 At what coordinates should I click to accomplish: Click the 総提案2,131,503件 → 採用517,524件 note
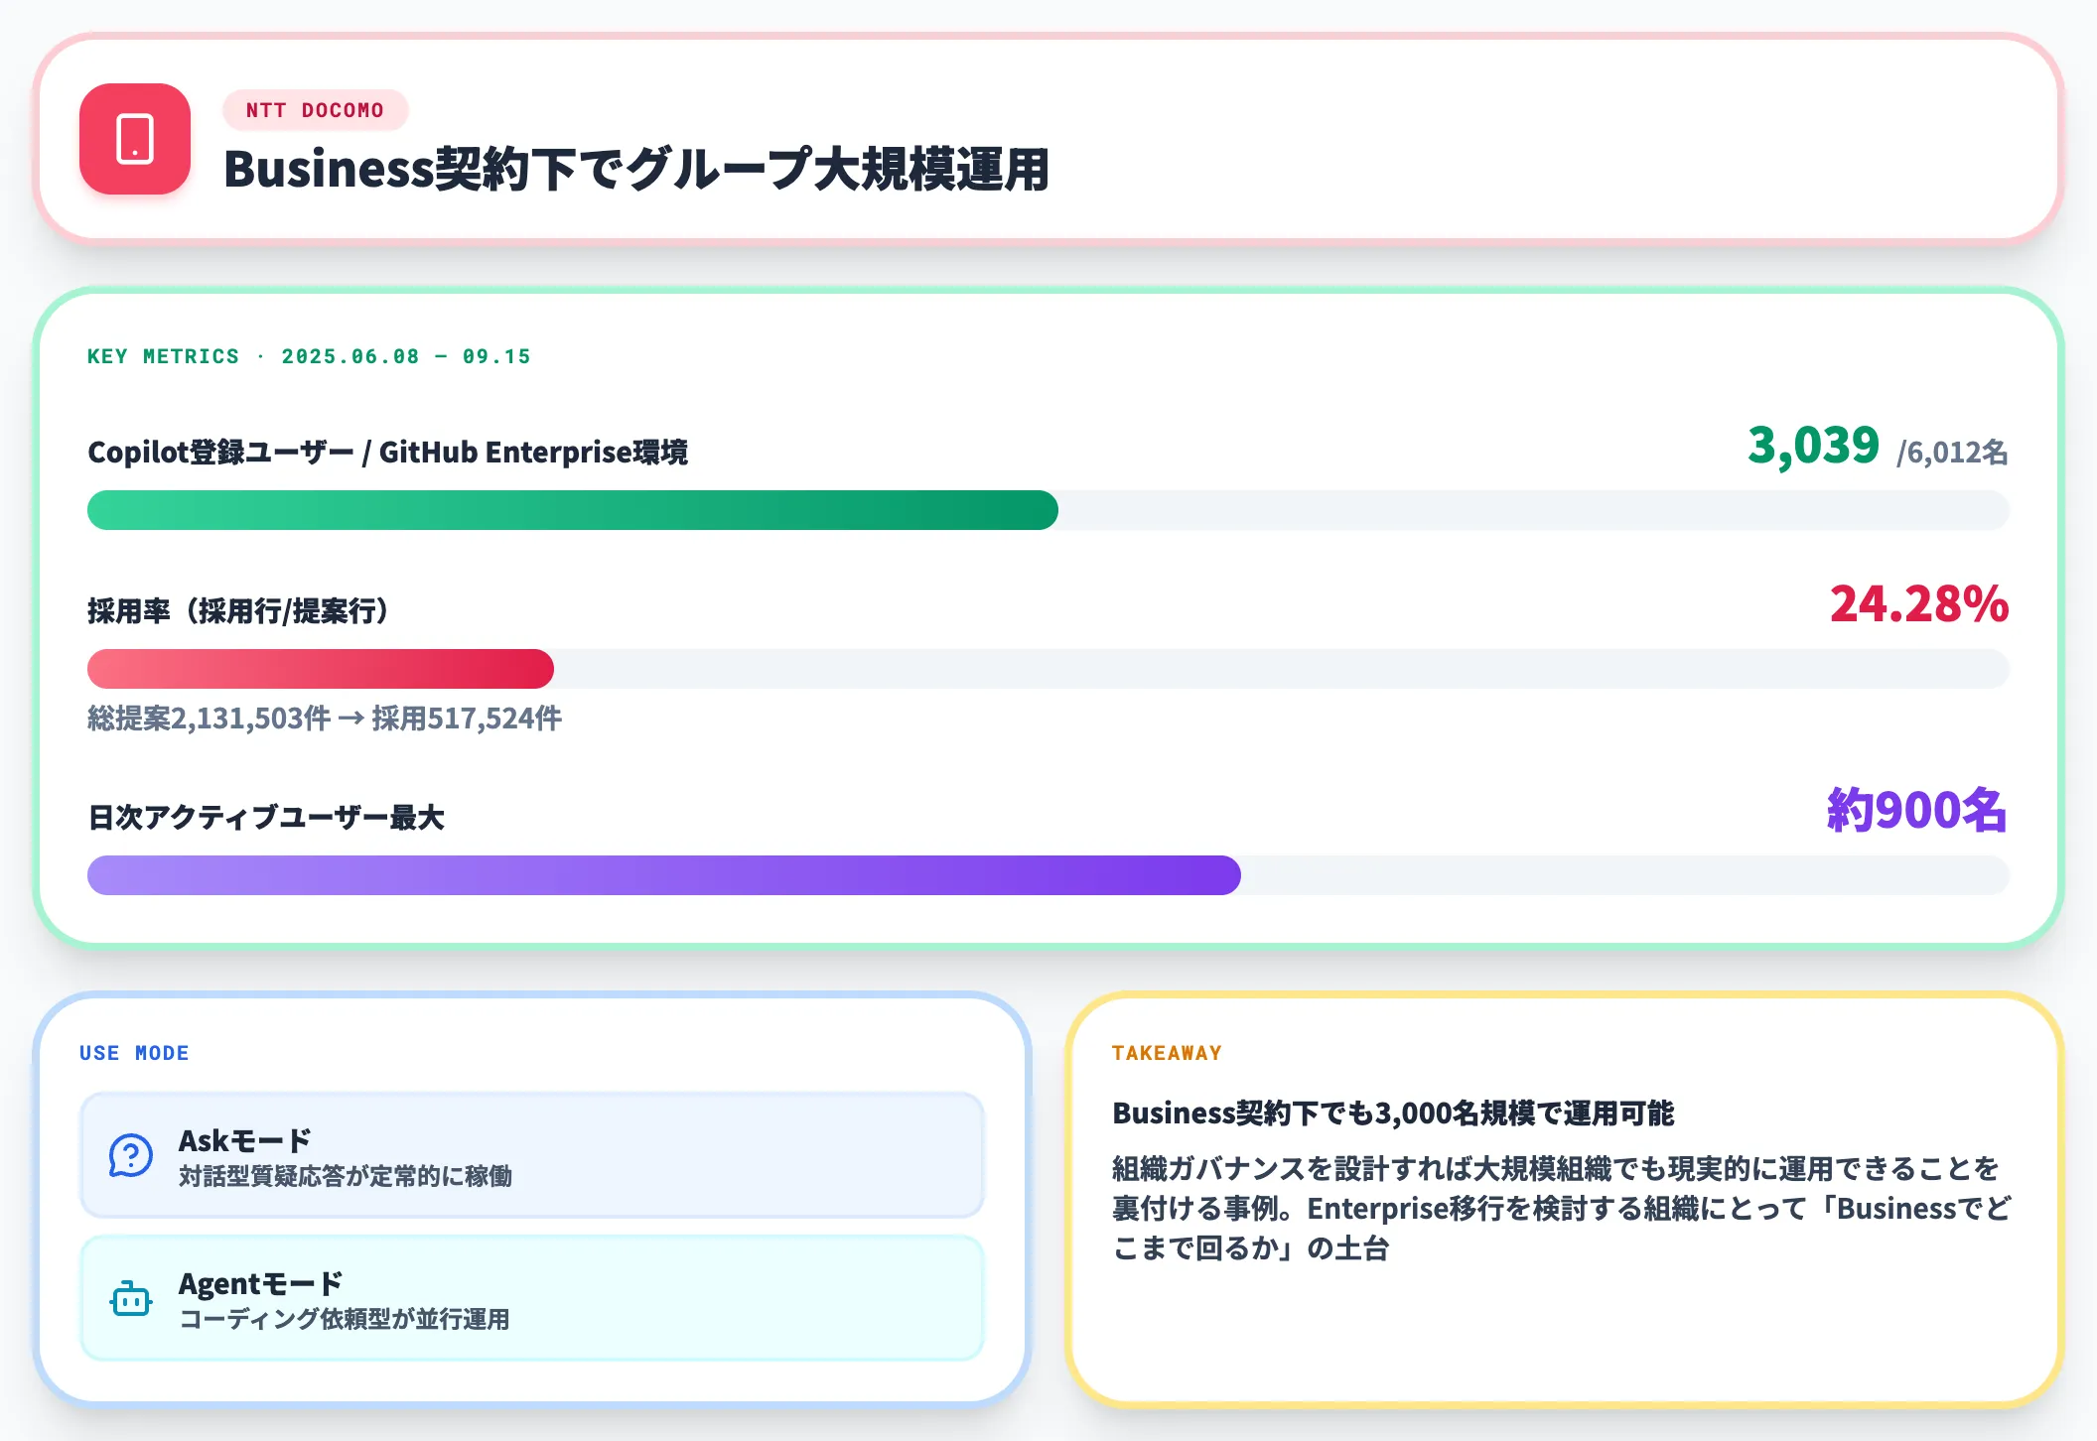point(325,719)
